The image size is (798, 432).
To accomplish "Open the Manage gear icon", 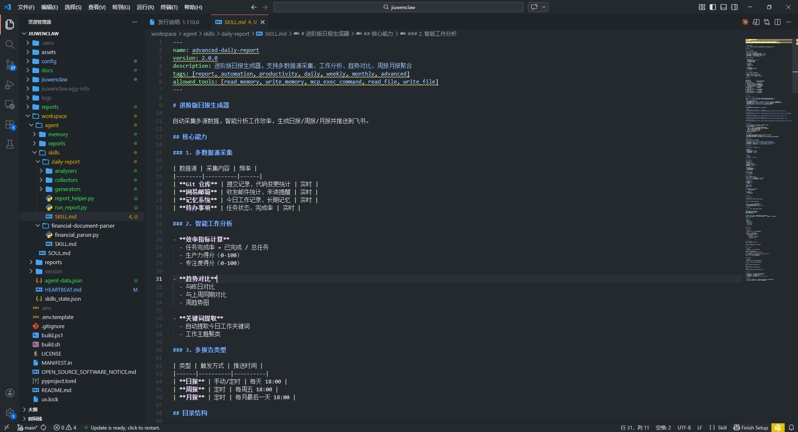I will click(10, 413).
